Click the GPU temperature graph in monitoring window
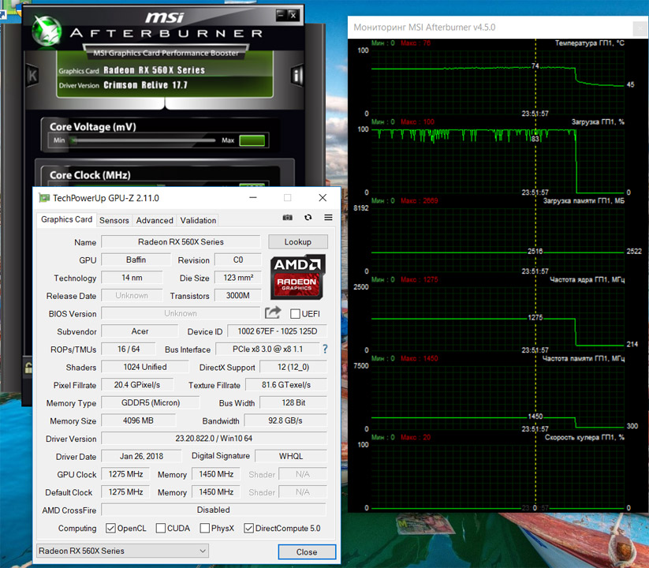The height and width of the screenshot is (568, 649). (498, 82)
